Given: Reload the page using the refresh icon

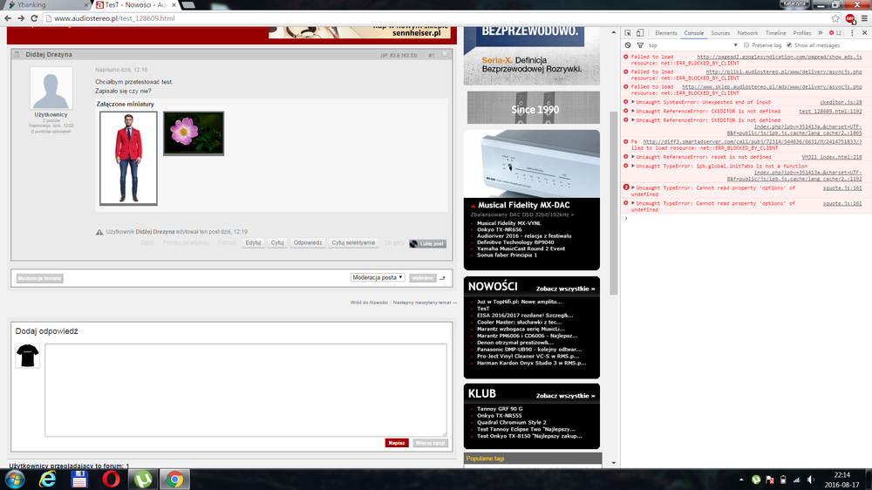Looking at the screenshot, I should tap(34, 18).
